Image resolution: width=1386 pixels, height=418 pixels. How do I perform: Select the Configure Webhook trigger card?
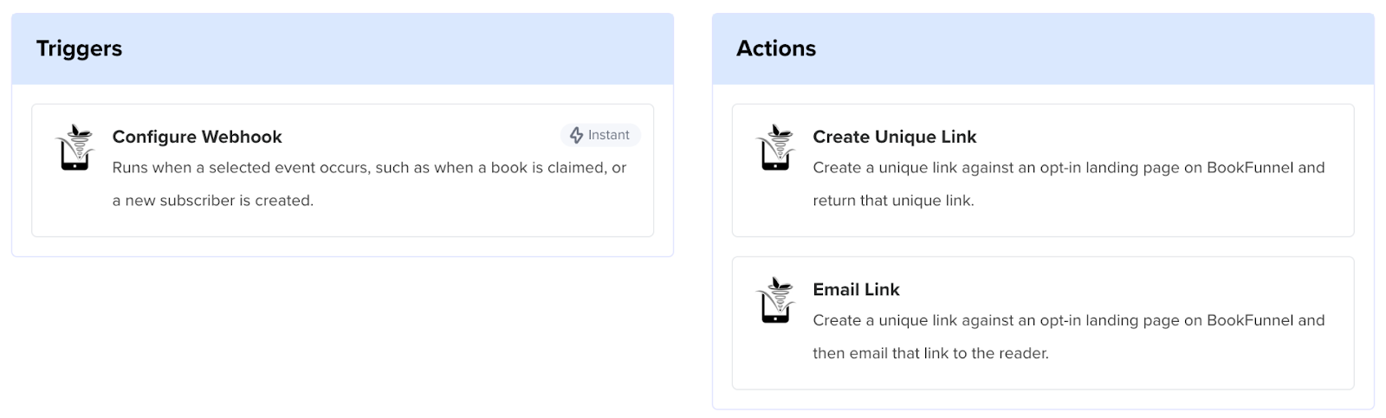pyautogui.click(x=342, y=170)
